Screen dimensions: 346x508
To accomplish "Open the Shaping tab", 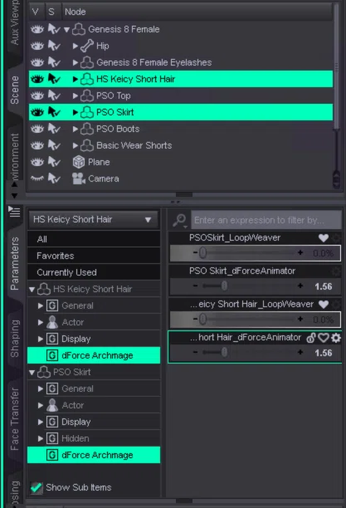I will click(x=15, y=339).
